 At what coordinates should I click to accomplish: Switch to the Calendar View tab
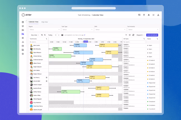tap(33, 22)
